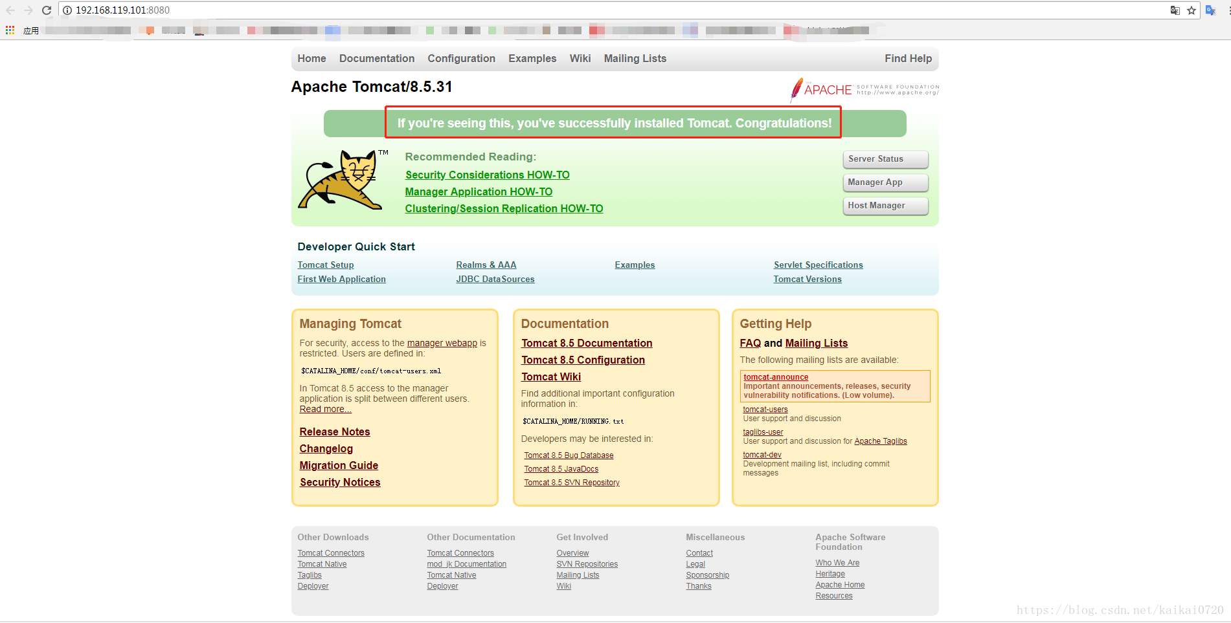Open the Wiki nav item

(x=580, y=58)
